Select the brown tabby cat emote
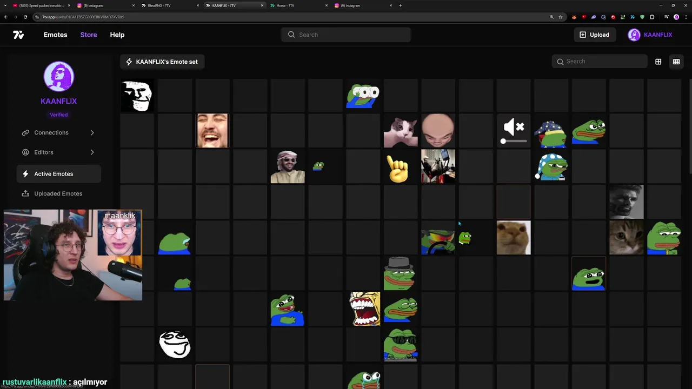 pyautogui.click(x=626, y=238)
